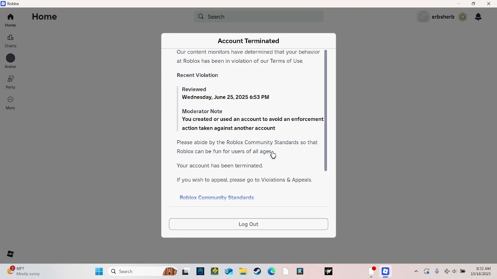
Task: Open the Task View icon on taskbar
Action: [186, 272]
